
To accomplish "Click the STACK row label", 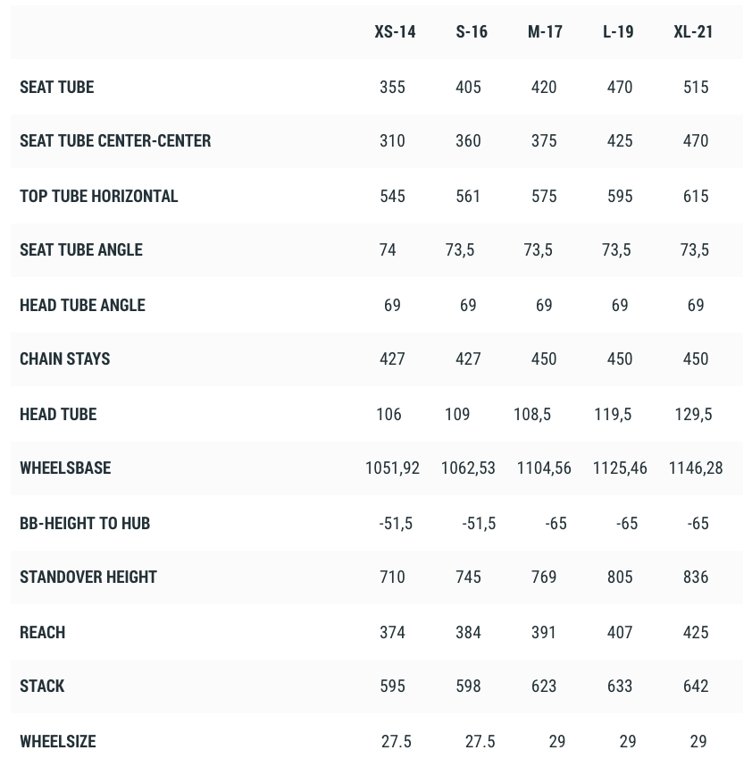I will click(42, 687).
